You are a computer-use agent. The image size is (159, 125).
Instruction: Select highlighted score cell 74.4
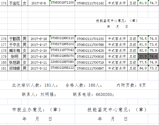pyautogui.click(x=153, y=56)
